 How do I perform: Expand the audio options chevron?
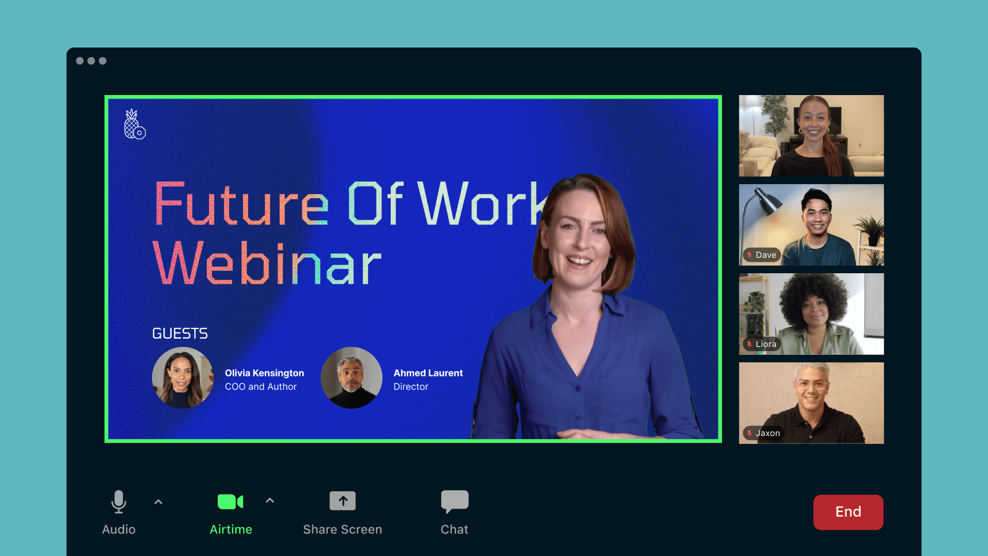(158, 502)
